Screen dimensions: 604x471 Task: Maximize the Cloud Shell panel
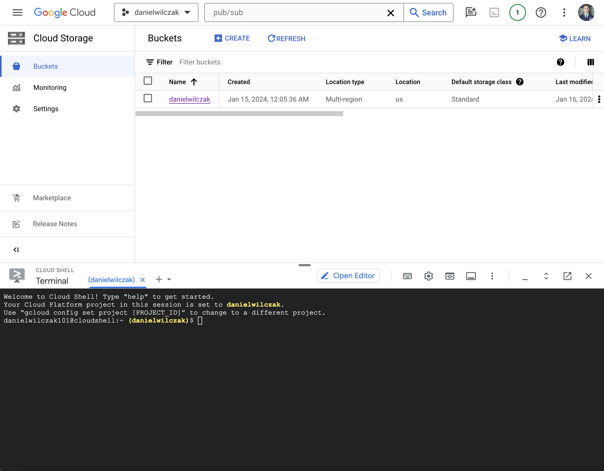[x=546, y=276]
